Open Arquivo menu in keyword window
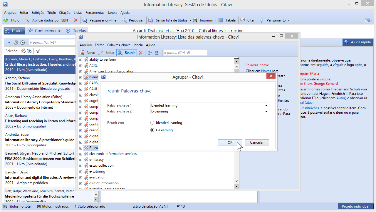Image resolution: width=376 pixels, height=212 pixels. point(86,45)
